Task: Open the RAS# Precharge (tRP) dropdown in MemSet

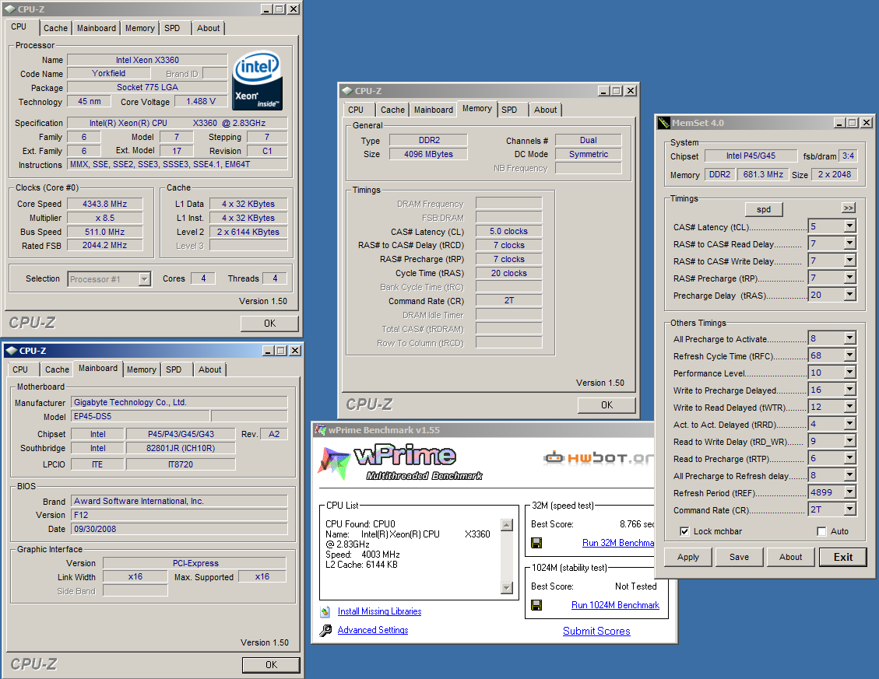Action: tap(850, 278)
